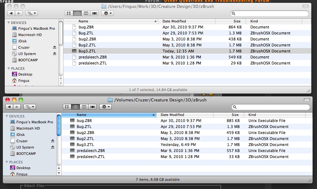Image resolution: width=317 pixels, height=189 pixels.
Task: Open Action gear menu in Cruzer Finder window
Action: pyautogui.click(x=105, y=107)
